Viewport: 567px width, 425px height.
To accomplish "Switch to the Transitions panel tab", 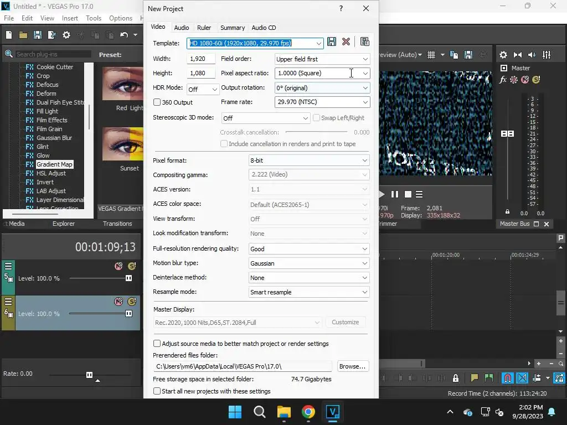I will (x=117, y=224).
